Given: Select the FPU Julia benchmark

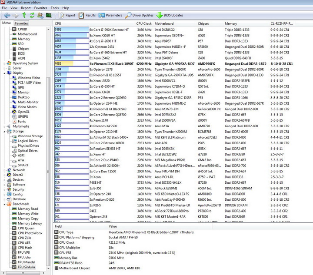Looking at the screenshot, I should point(21,257).
